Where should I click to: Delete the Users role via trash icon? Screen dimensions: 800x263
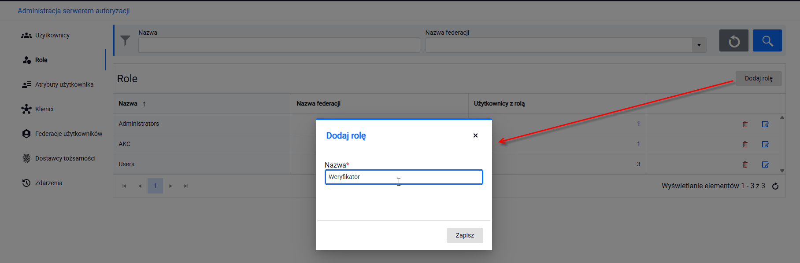coord(745,164)
